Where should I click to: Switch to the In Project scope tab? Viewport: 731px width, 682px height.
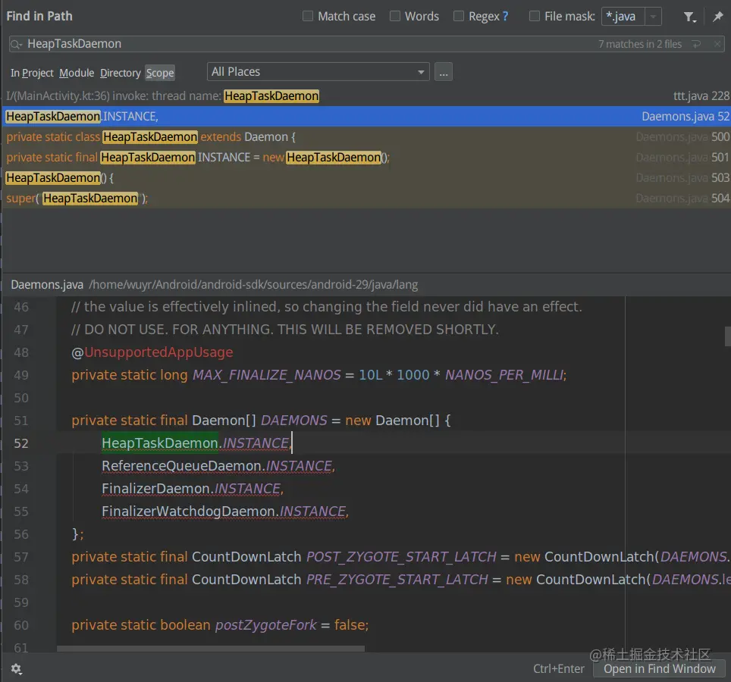tap(32, 73)
